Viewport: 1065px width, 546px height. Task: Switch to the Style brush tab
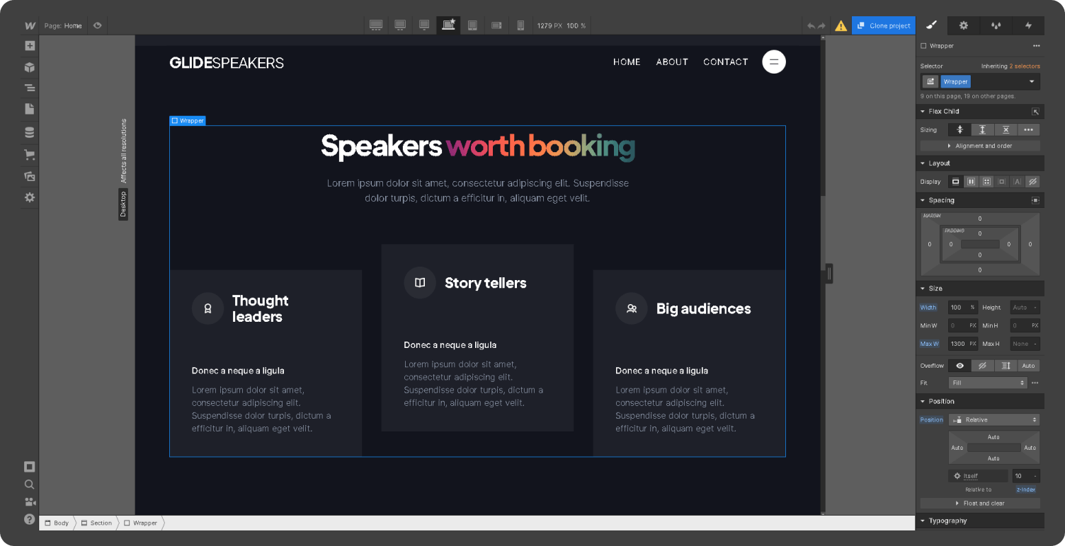(932, 25)
